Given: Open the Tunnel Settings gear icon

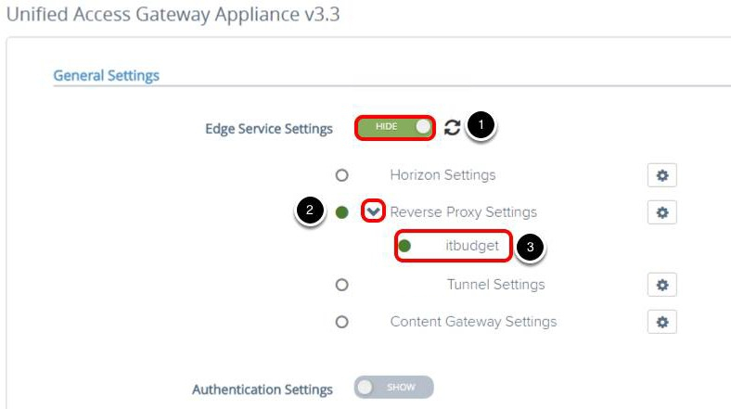Looking at the screenshot, I should (661, 285).
